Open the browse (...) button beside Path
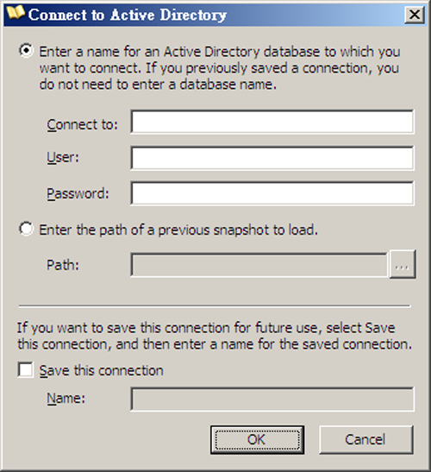The image size is (431, 472). pyautogui.click(x=403, y=264)
